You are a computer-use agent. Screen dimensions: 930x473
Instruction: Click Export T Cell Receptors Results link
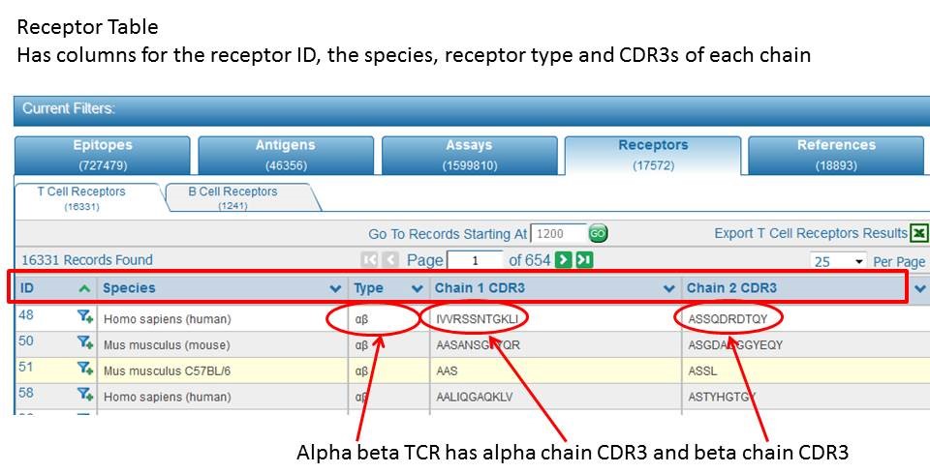[811, 233]
